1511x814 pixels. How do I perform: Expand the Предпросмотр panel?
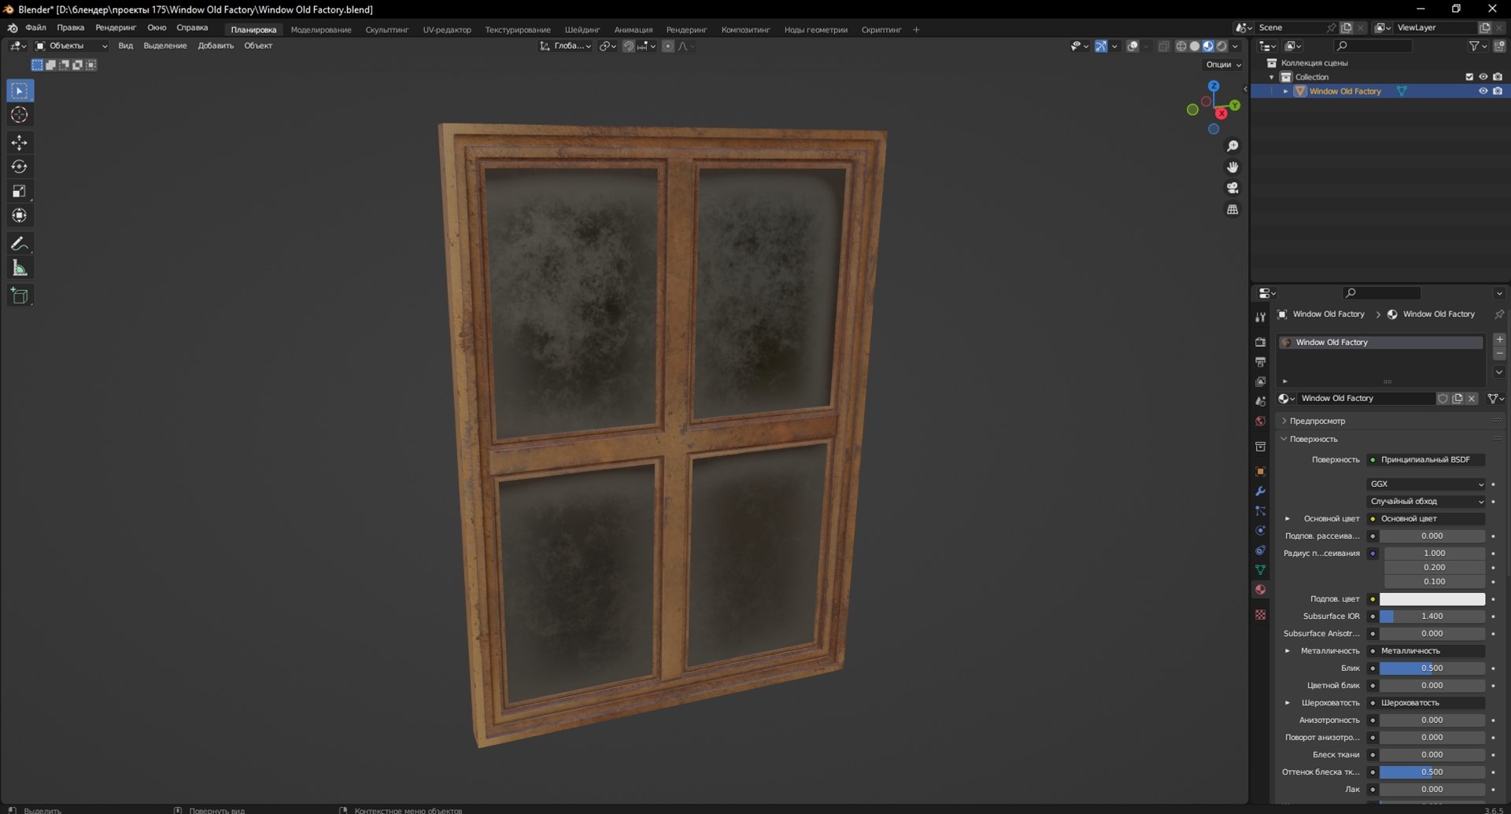[1317, 422]
